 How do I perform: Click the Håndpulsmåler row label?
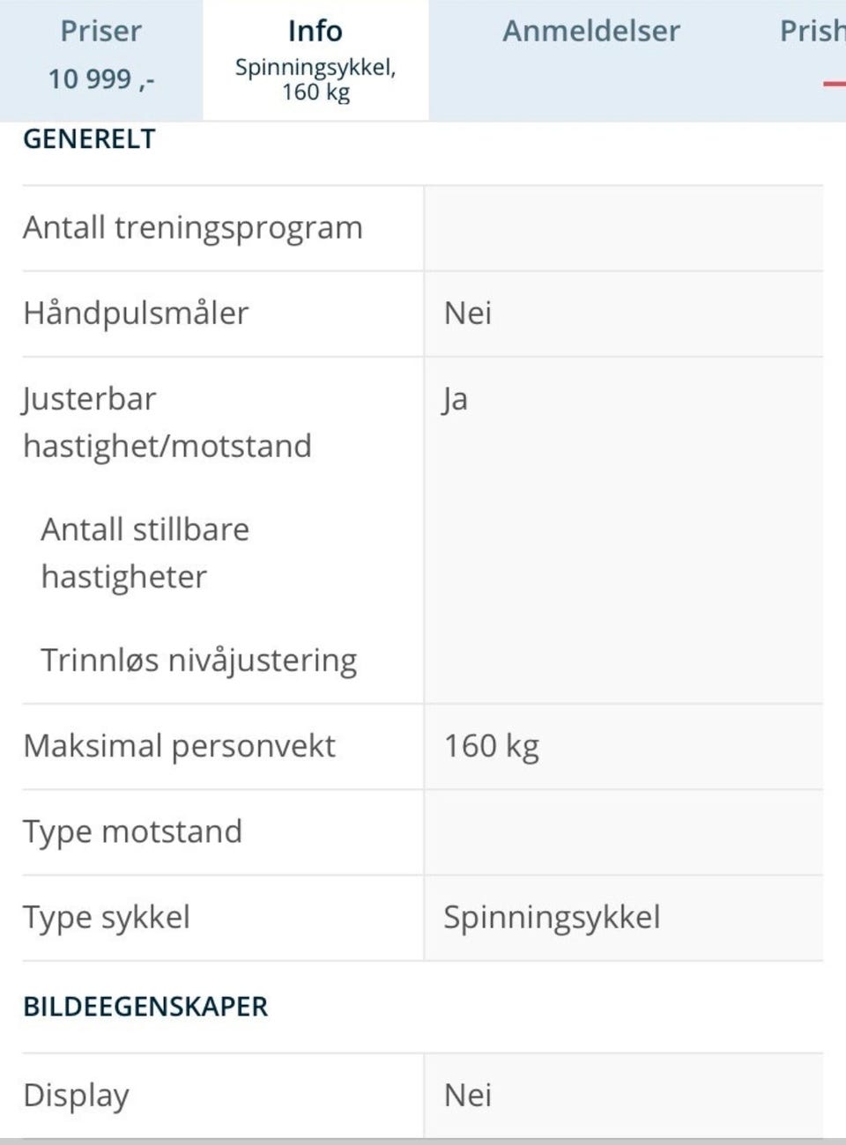tap(136, 314)
